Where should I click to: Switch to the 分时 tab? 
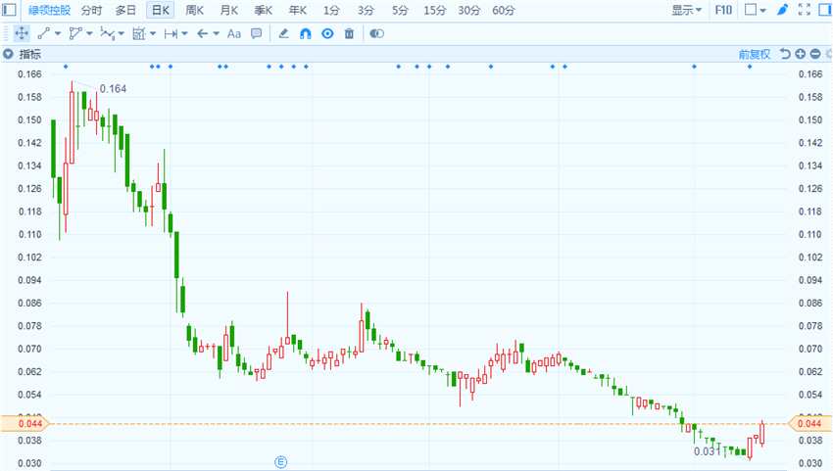[x=91, y=10]
